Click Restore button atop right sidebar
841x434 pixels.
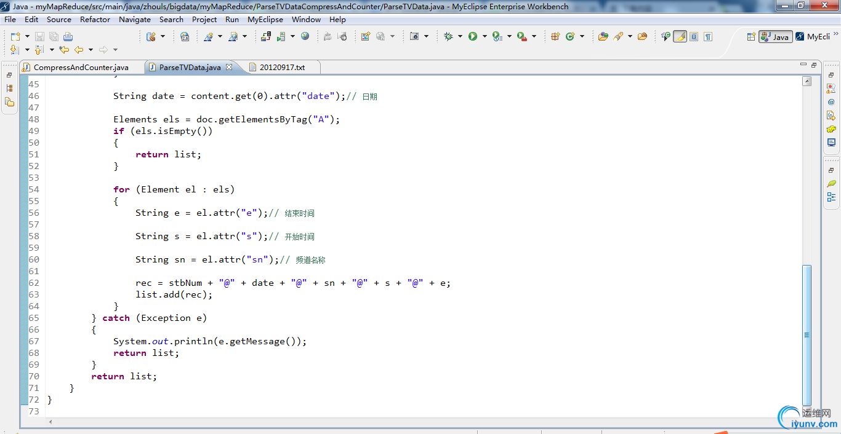pyautogui.click(x=831, y=75)
